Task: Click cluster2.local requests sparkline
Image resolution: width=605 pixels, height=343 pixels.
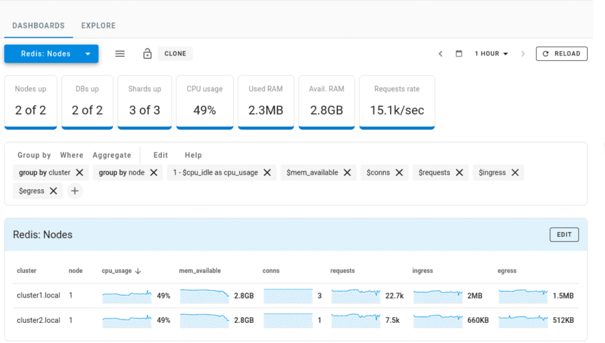Action: tap(356, 321)
